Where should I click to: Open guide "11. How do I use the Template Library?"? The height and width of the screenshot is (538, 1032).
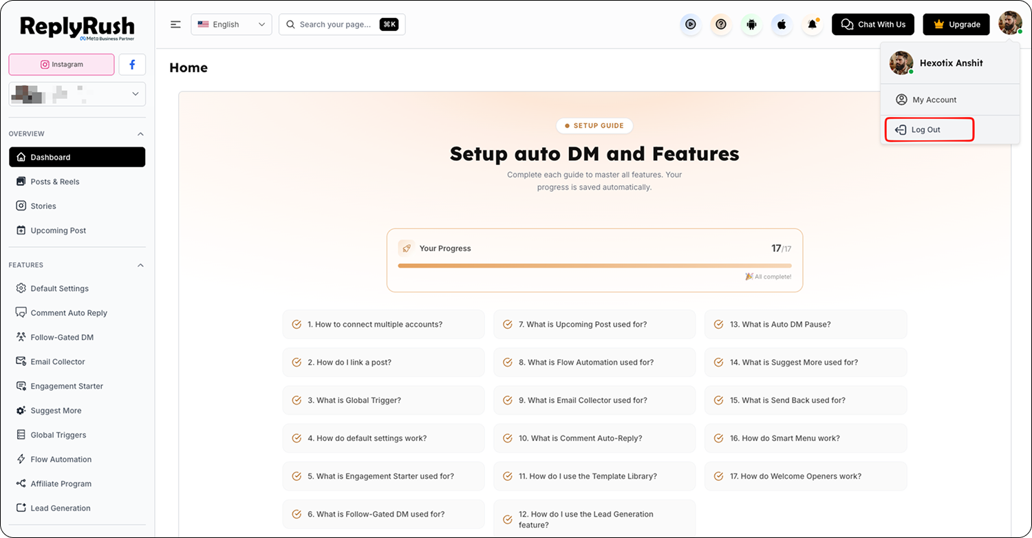point(594,476)
